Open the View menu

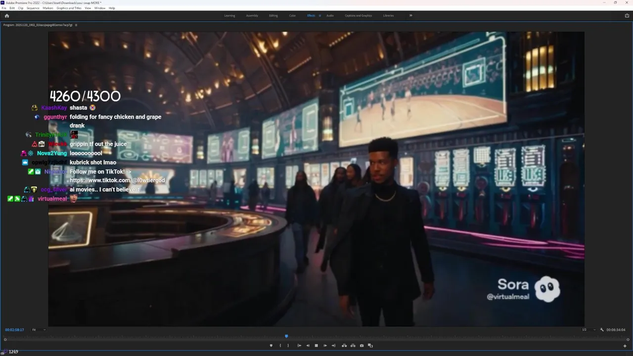pyautogui.click(x=88, y=8)
